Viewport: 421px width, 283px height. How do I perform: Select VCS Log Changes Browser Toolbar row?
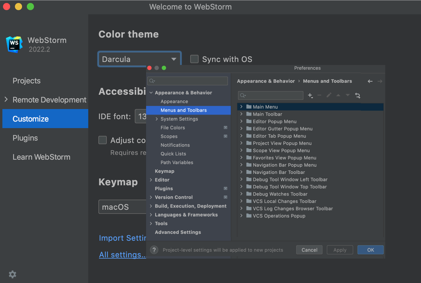[310, 209]
